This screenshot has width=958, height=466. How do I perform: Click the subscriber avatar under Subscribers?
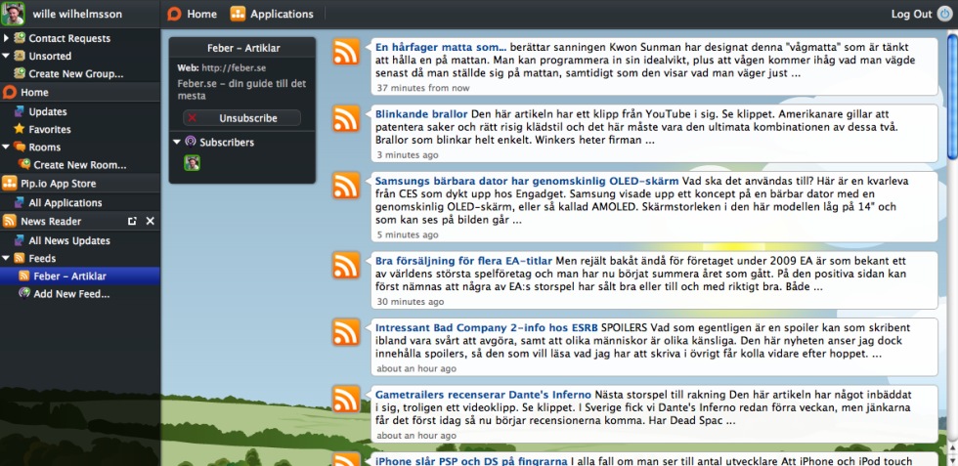pyautogui.click(x=192, y=162)
